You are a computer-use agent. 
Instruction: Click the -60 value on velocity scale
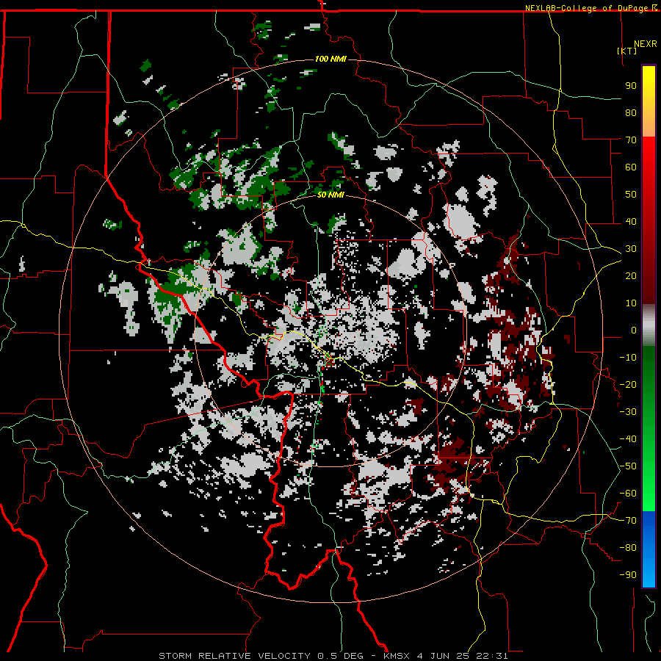pyautogui.click(x=628, y=494)
